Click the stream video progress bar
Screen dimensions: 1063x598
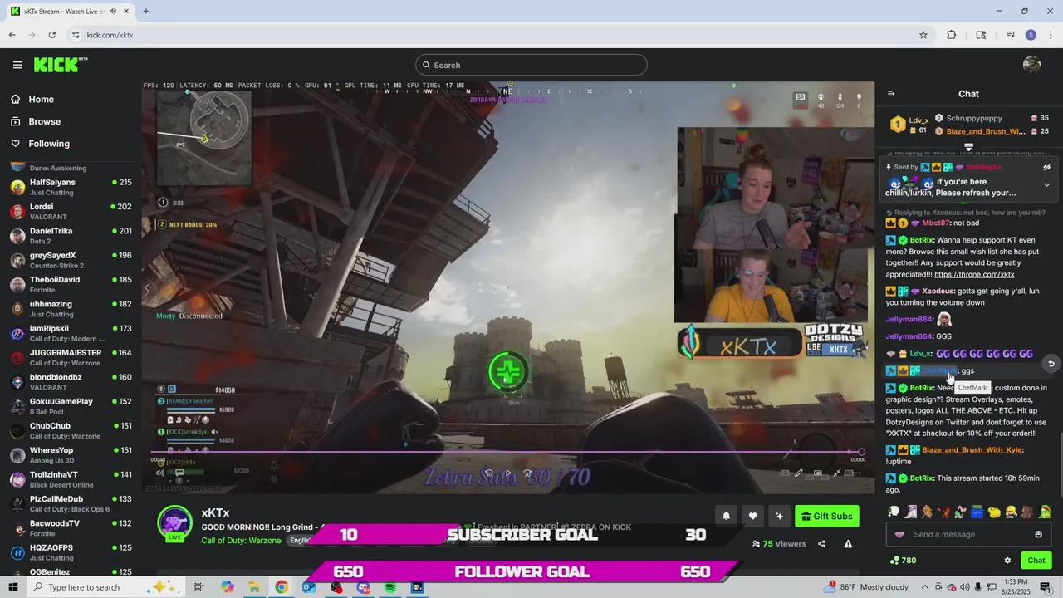tap(507, 452)
